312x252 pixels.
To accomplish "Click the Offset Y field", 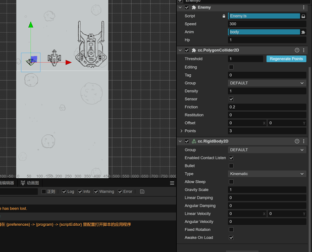I will click(287, 123).
